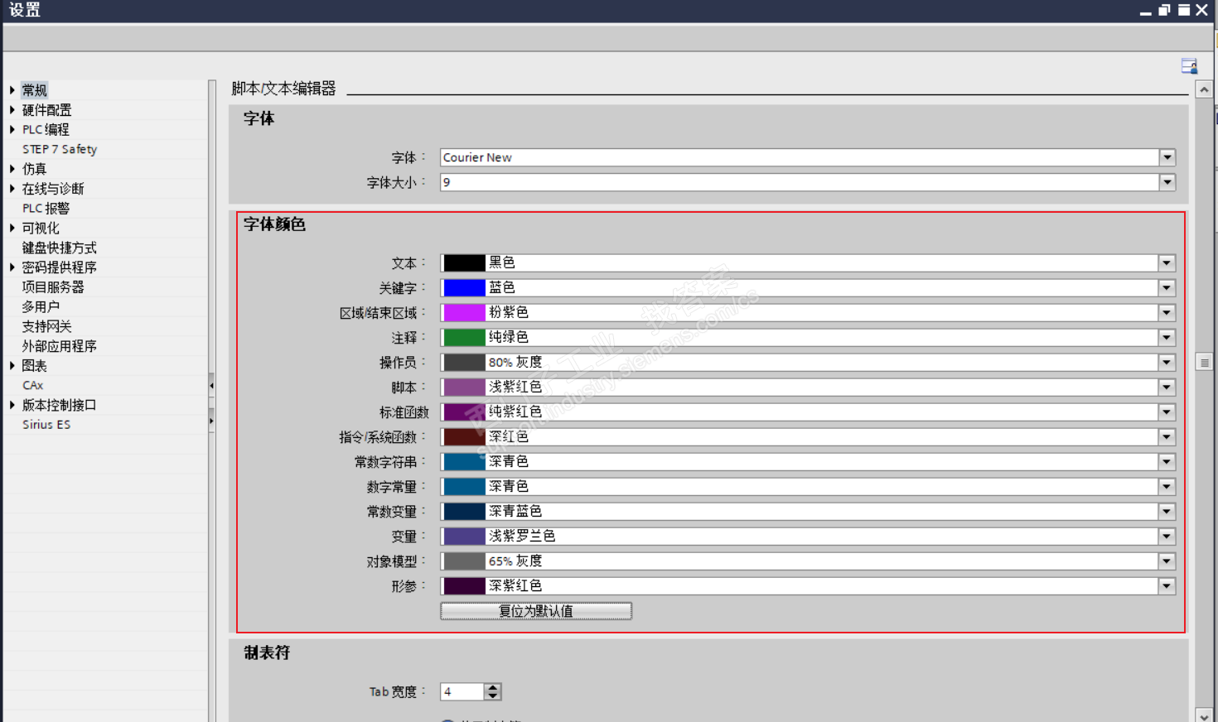The image size is (1218, 722).
Task: Open the 变量 color dropdown showing 浅紫罗兰色
Action: [1167, 537]
